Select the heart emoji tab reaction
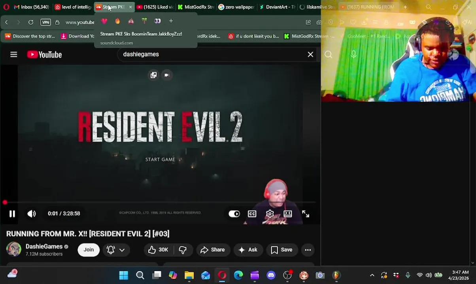476x284 pixels. tap(104, 21)
